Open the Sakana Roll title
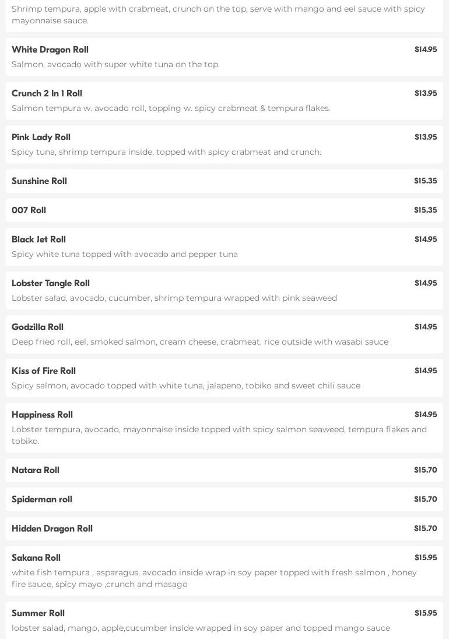The image size is (449, 639). tap(36, 558)
